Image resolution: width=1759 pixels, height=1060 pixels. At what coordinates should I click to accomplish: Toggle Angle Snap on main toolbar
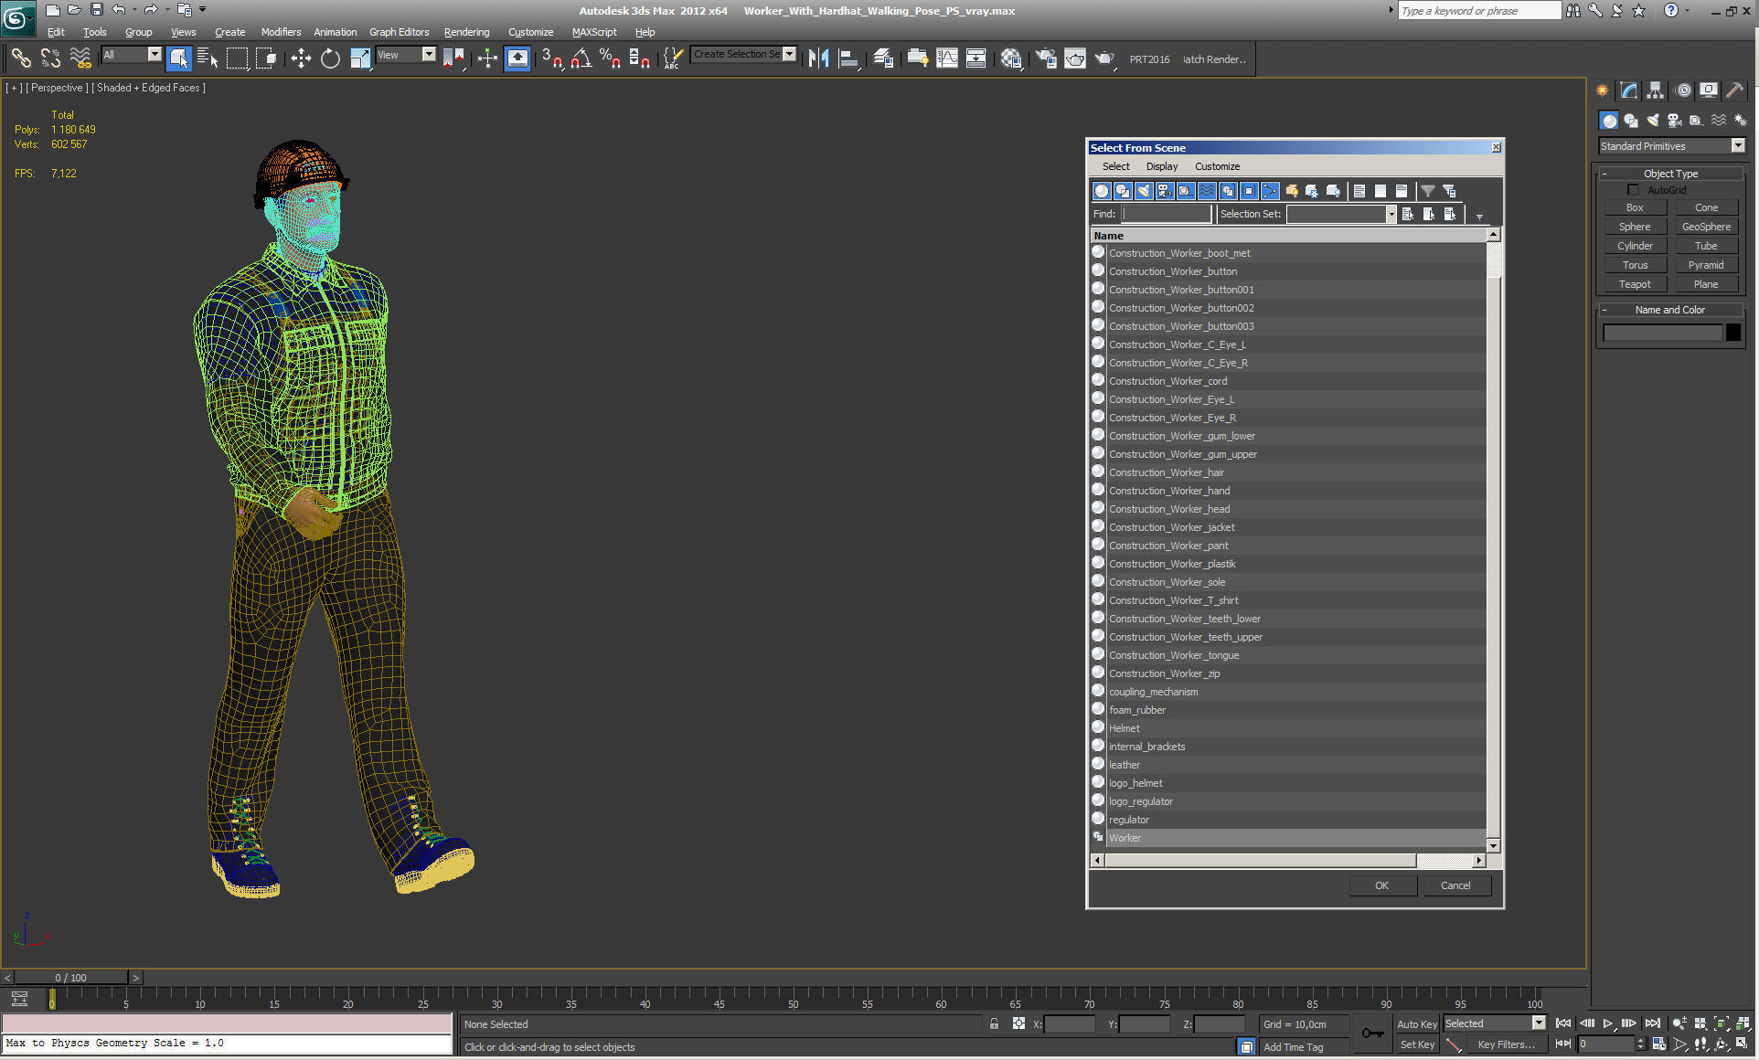coord(581,59)
